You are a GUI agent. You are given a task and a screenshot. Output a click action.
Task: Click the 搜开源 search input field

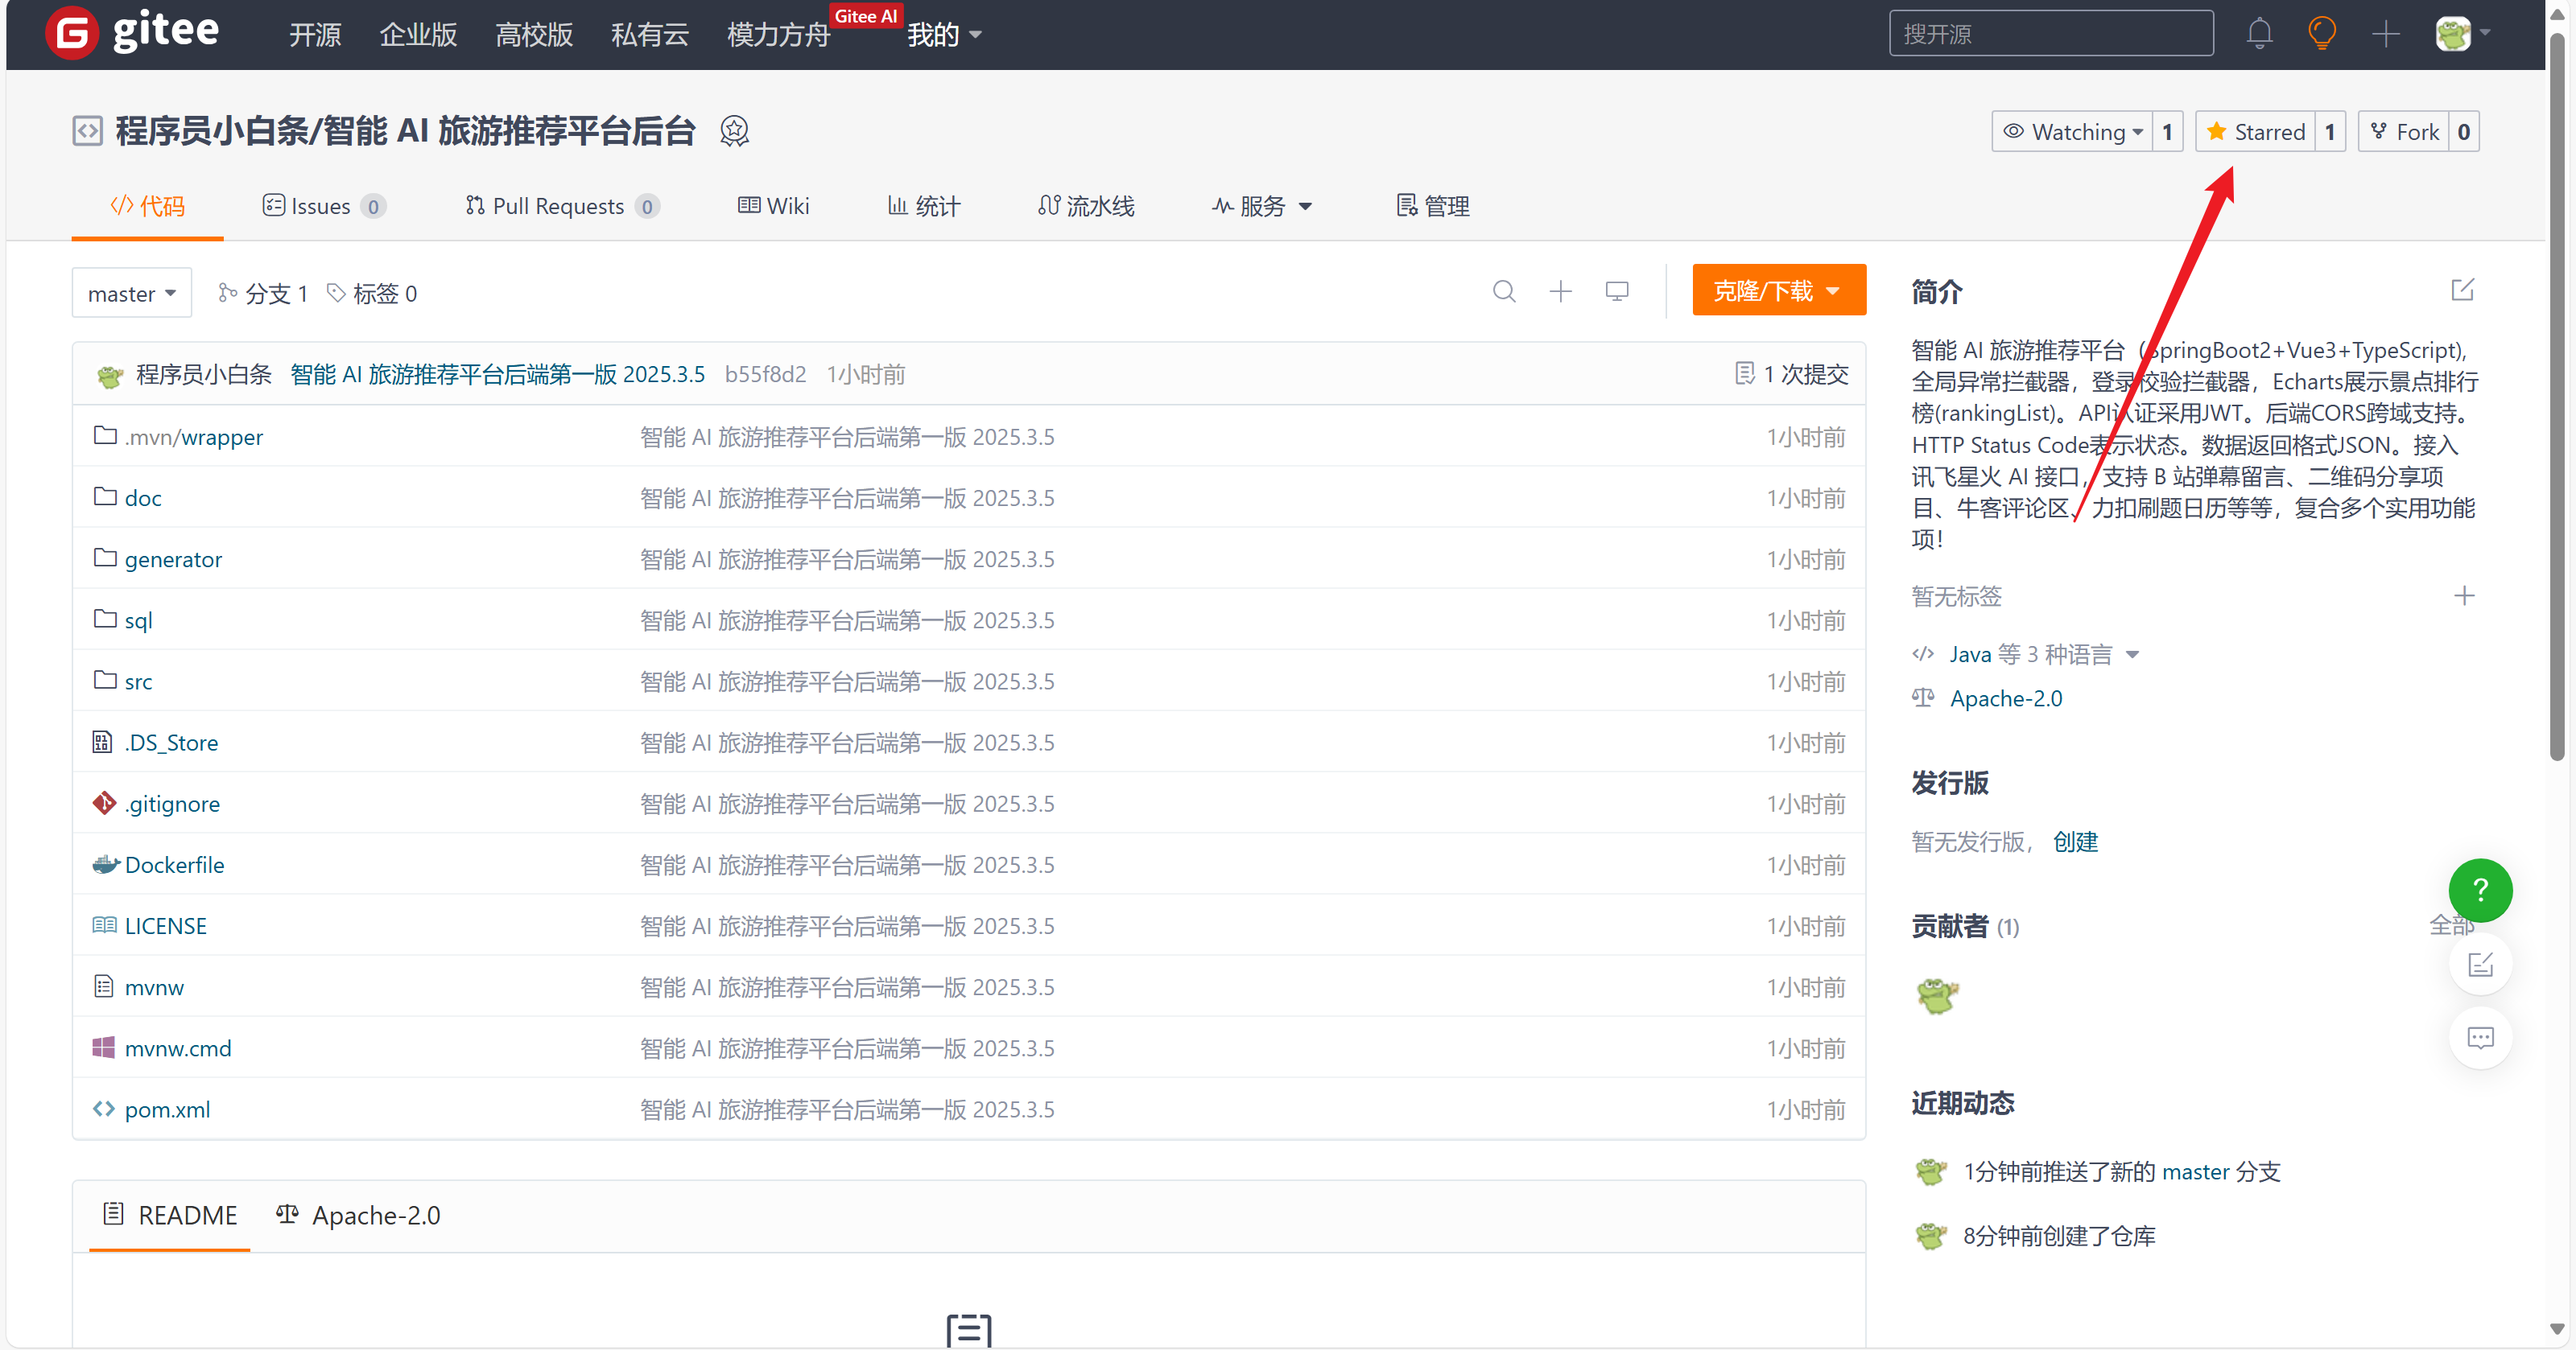pos(2050,34)
